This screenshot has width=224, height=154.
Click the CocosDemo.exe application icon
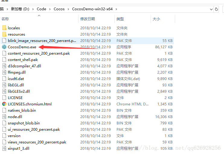pos(4,47)
